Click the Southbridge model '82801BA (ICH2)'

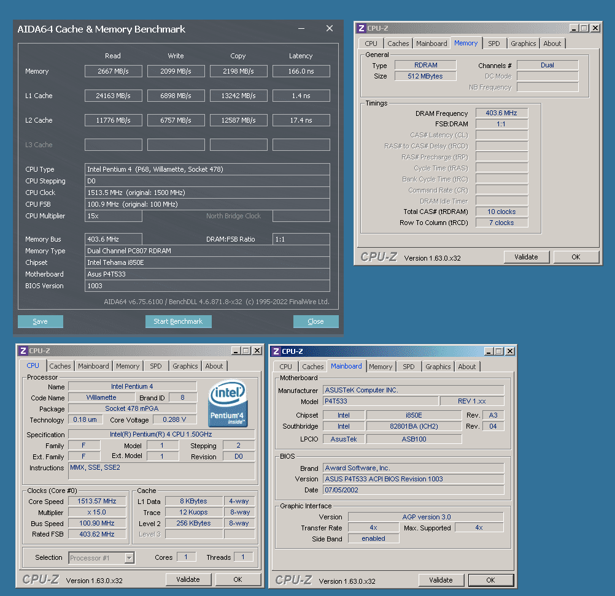click(414, 426)
